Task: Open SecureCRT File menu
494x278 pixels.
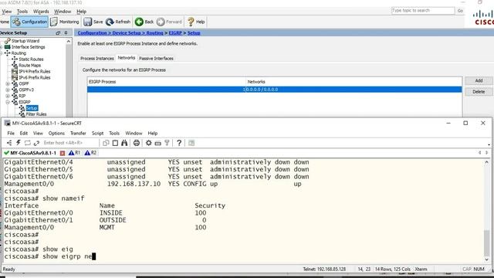Action: [x=11, y=133]
